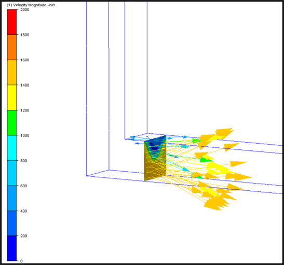Click the dark blue low-velocity region on plane
284x265 pixels.
point(155,147)
